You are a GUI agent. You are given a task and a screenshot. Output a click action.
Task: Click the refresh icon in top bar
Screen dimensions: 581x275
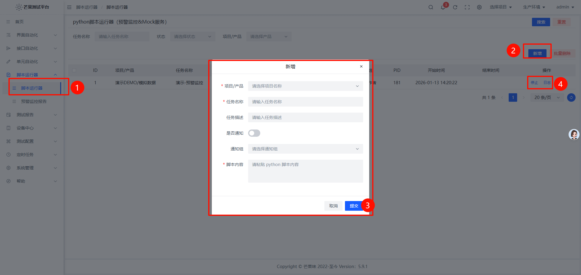click(455, 7)
